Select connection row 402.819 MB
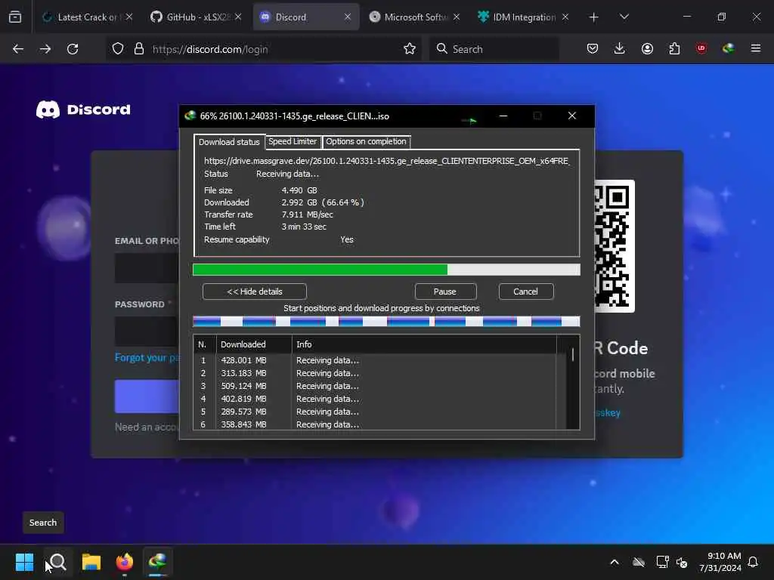The width and height of the screenshot is (774, 580). pyautogui.click(x=375, y=399)
